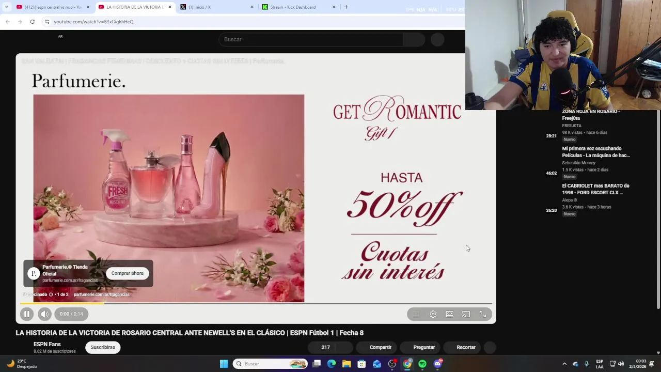Click the ad progress bar
The width and height of the screenshot is (661, 372).
(256, 303)
